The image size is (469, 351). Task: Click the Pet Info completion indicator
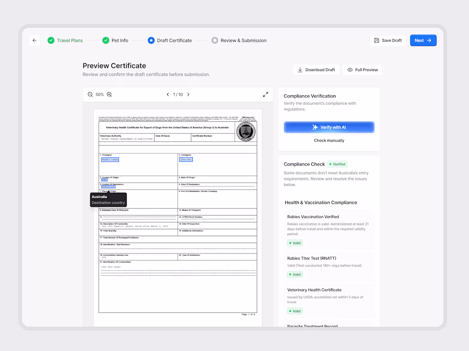pos(105,40)
